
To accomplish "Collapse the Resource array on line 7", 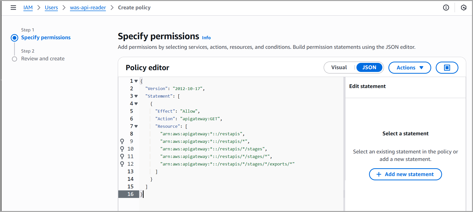I will pos(136,126).
